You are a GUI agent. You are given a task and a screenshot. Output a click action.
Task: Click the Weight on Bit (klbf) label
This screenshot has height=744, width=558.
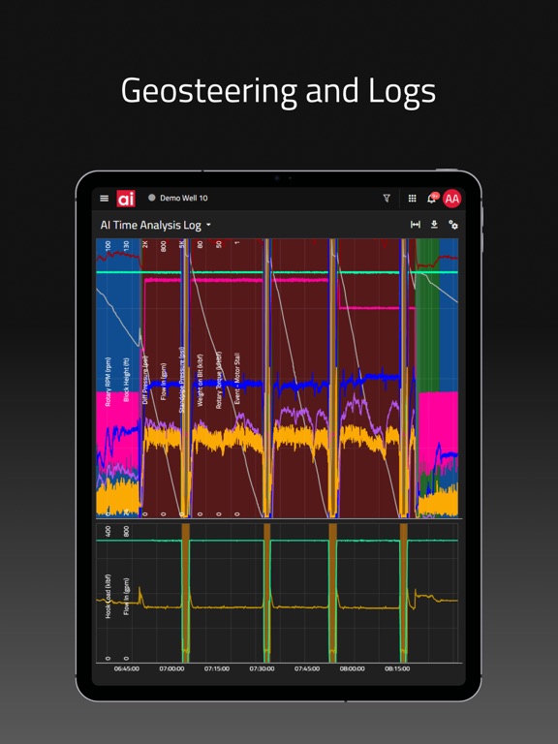tap(200, 380)
